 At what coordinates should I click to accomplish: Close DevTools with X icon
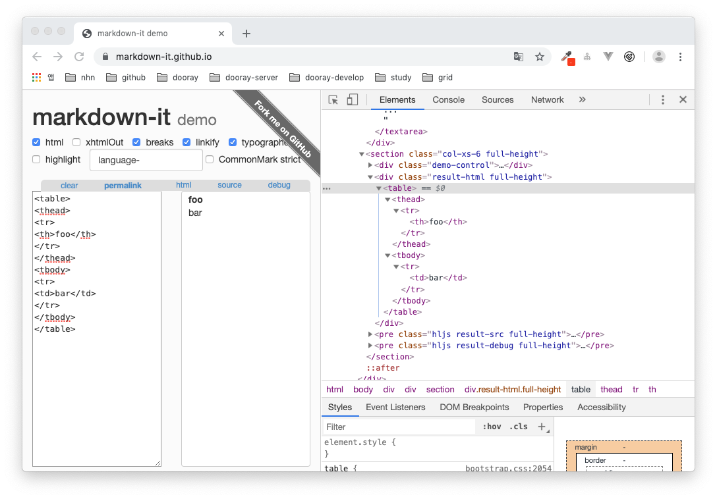pos(683,99)
